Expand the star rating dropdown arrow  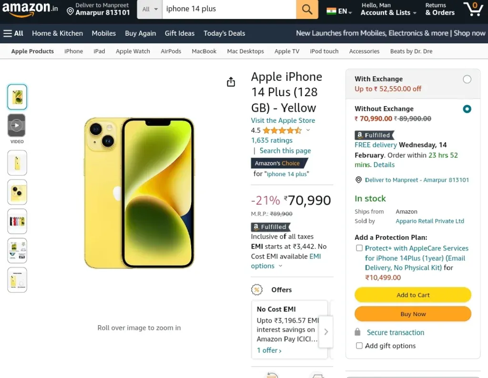(308, 130)
